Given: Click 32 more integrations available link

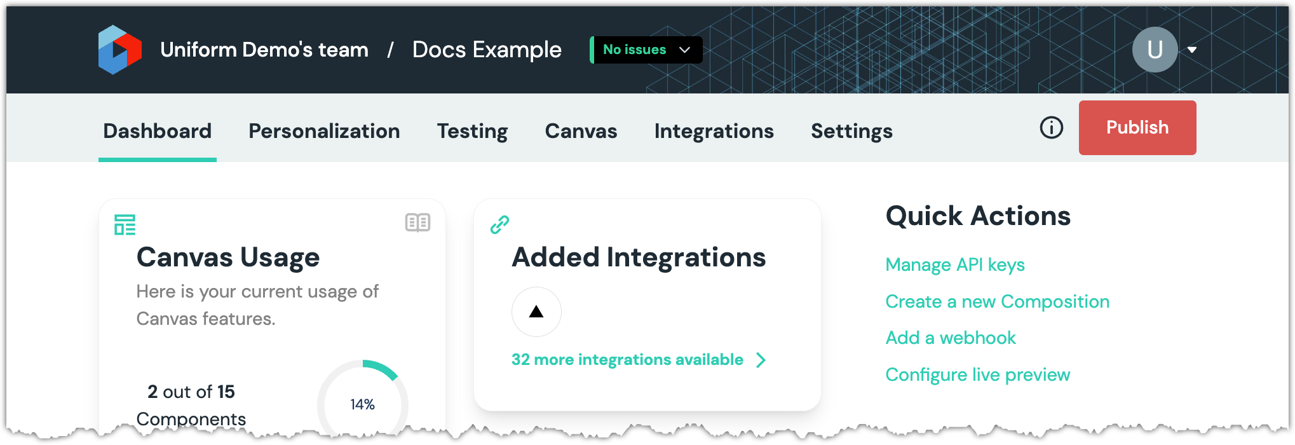Looking at the screenshot, I should [x=627, y=360].
